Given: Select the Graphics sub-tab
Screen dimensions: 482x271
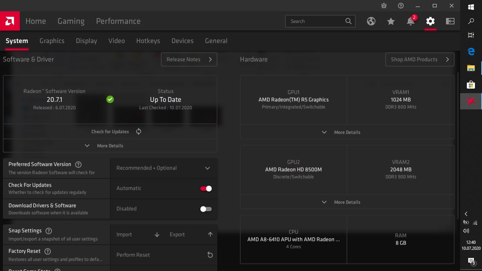Looking at the screenshot, I should coord(52,41).
